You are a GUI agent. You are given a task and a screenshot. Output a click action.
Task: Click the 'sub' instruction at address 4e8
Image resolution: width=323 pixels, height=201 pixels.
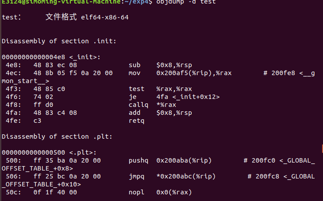click(x=134, y=65)
